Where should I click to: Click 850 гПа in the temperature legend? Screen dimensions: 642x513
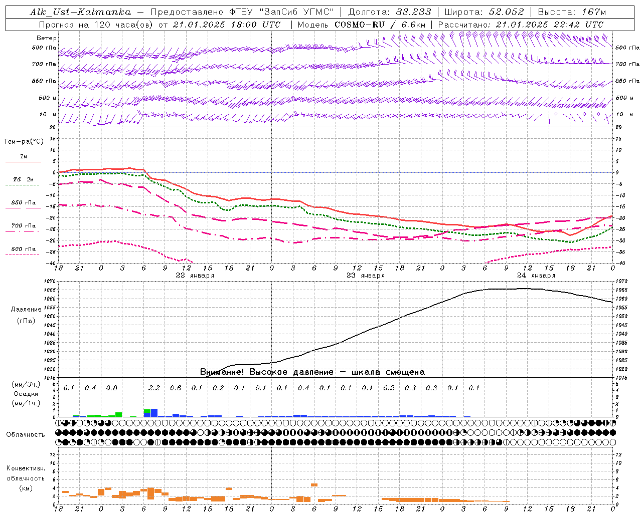(x=24, y=203)
